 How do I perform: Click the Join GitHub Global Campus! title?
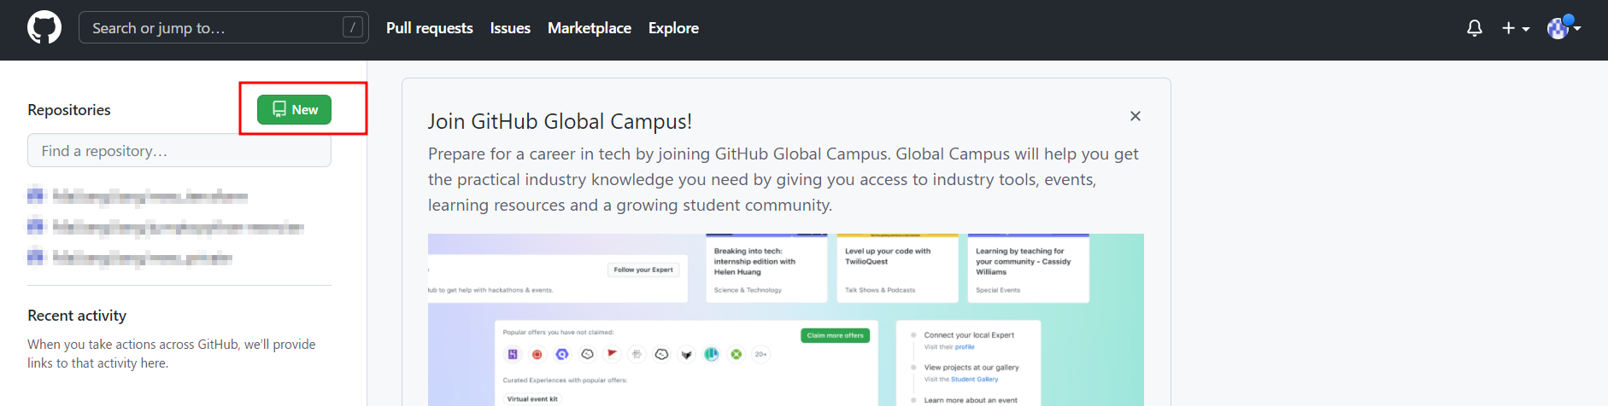point(560,121)
